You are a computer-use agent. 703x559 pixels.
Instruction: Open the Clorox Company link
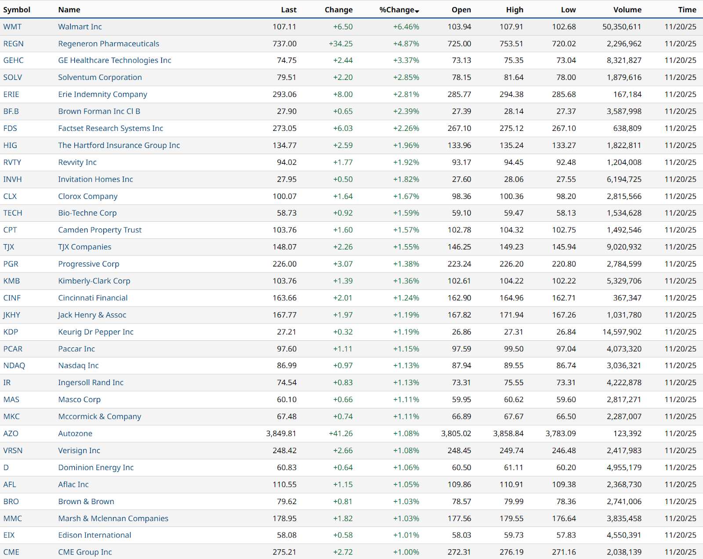click(x=88, y=197)
